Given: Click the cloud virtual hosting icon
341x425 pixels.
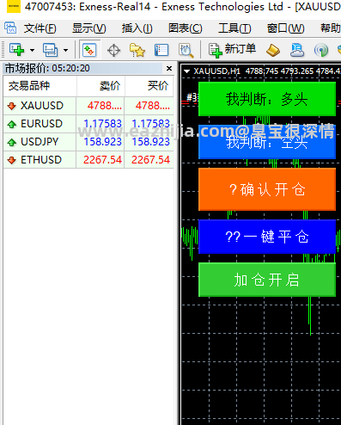Looking at the screenshot, I should click(297, 50).
